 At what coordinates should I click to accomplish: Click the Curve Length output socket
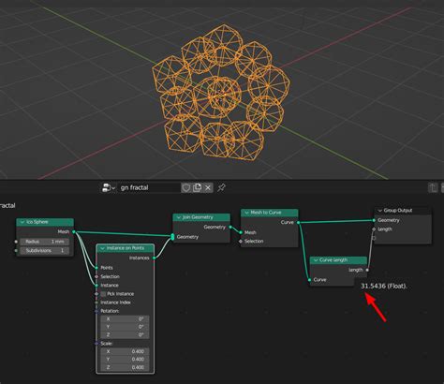367,270
